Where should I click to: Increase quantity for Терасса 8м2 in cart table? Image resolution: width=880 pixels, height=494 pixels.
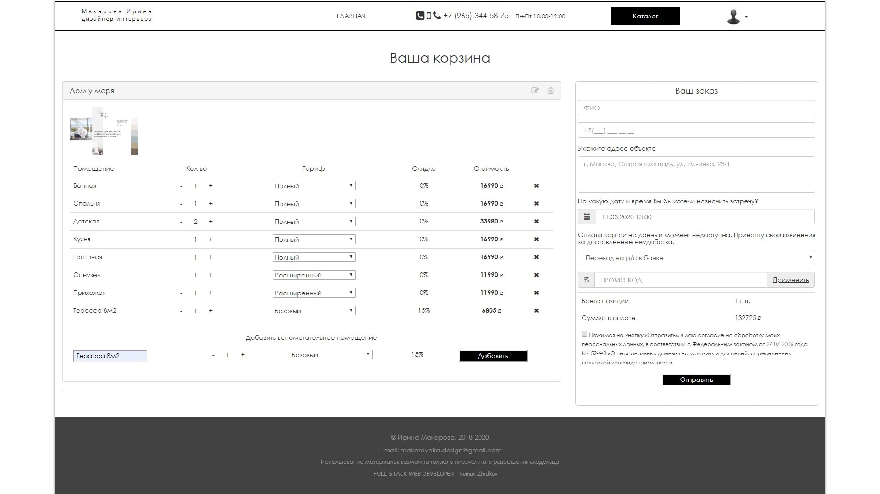pyautogui.click(x=211, y=311)
